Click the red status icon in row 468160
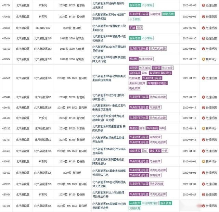Image resolution: width=219 pixels, height=212 pixels. (203, 49)
